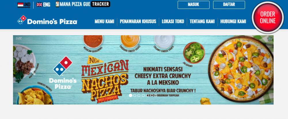Image resolution: width=288 pixels, height=119 pixels.
Task: Click the Daftar register button
Action: click(x=229, y=5)
